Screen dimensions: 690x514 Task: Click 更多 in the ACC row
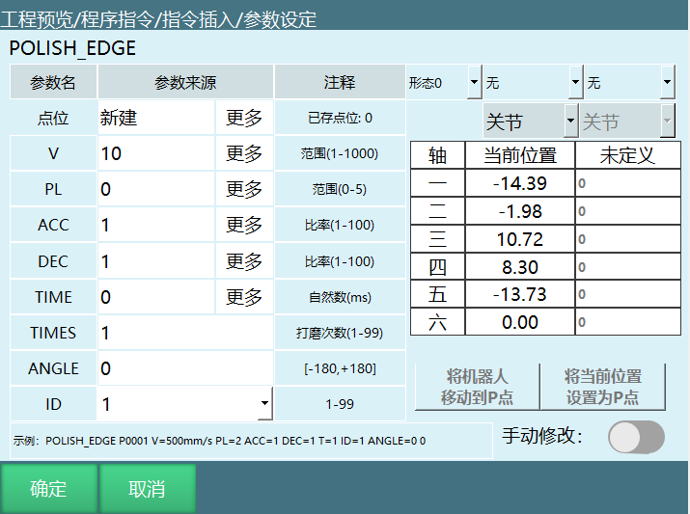coord(244,226)
